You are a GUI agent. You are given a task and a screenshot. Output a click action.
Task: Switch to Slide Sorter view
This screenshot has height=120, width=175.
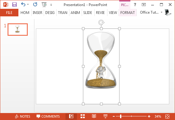point(83,116)
